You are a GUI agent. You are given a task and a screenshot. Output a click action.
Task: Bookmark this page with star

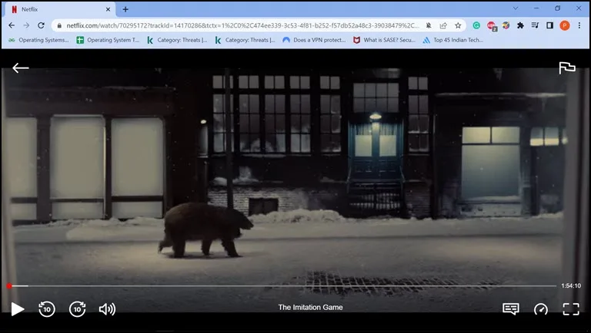coord(458,25)
